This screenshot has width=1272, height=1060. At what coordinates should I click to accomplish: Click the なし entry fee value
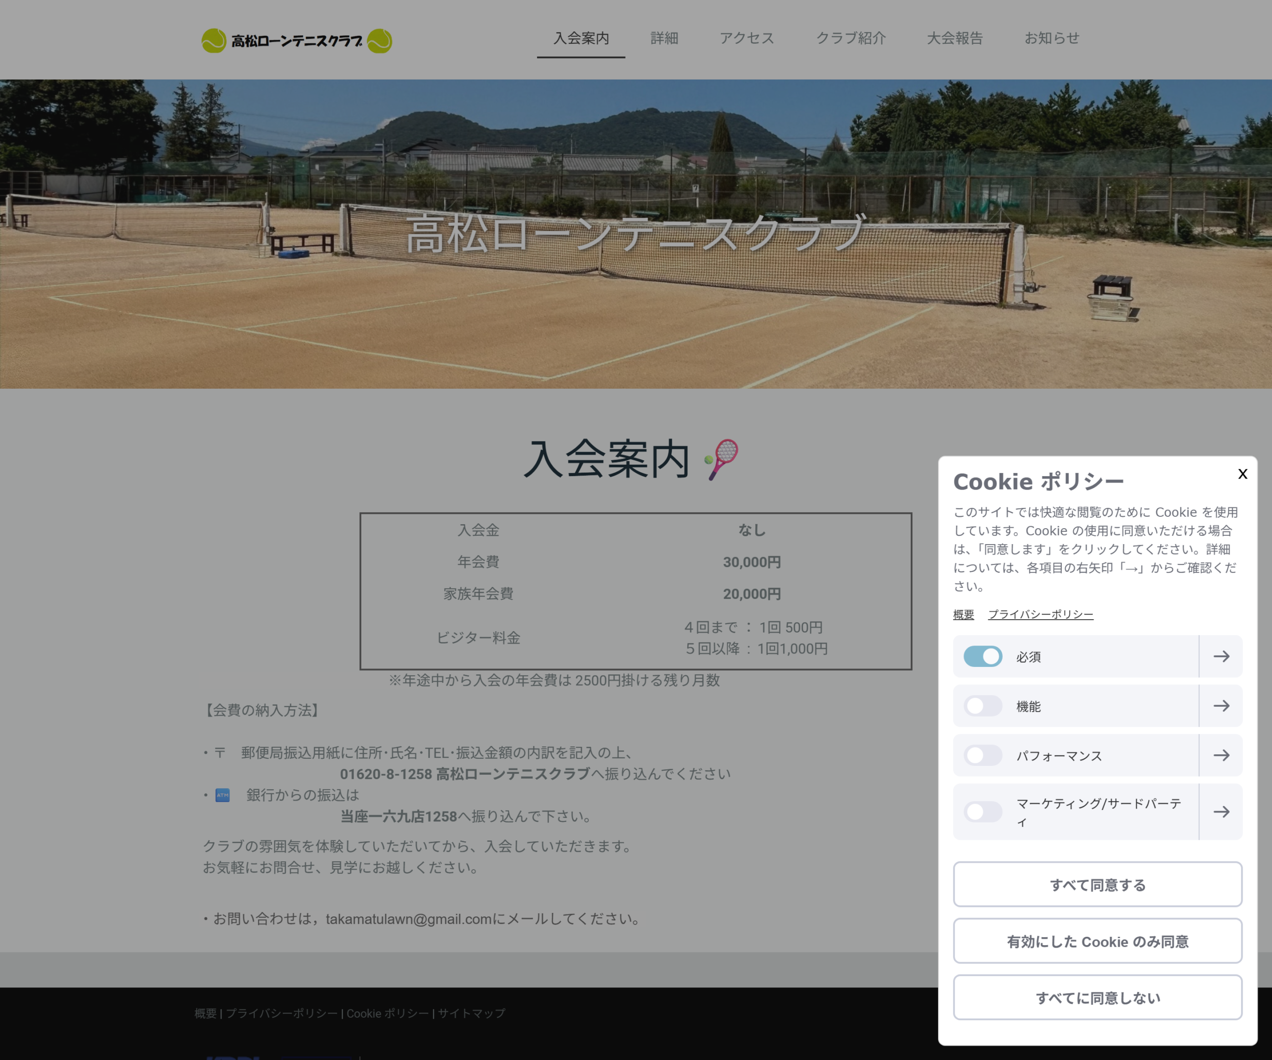coord(752,530)
